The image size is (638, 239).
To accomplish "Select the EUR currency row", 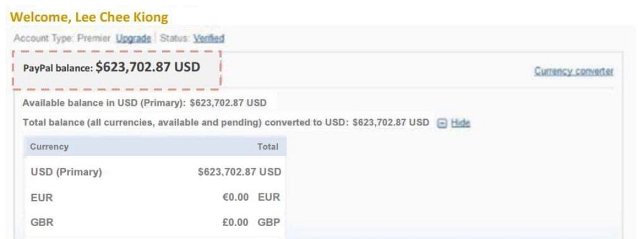I will [42, 198].
